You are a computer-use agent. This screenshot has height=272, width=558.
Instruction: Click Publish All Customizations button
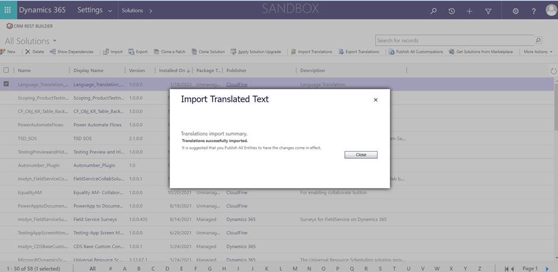point(416,52)
